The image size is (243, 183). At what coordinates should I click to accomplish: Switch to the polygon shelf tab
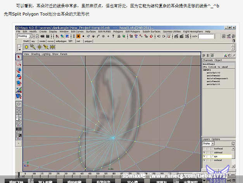[x=88, y=41]
